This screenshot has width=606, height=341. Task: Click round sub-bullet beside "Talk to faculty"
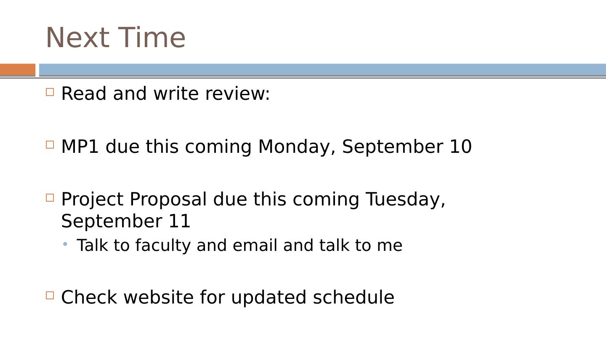pos(65,244)
